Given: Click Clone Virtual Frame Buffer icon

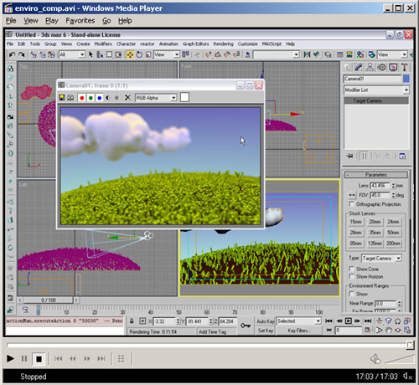Looking at the screenshot, I should [70, 98].
